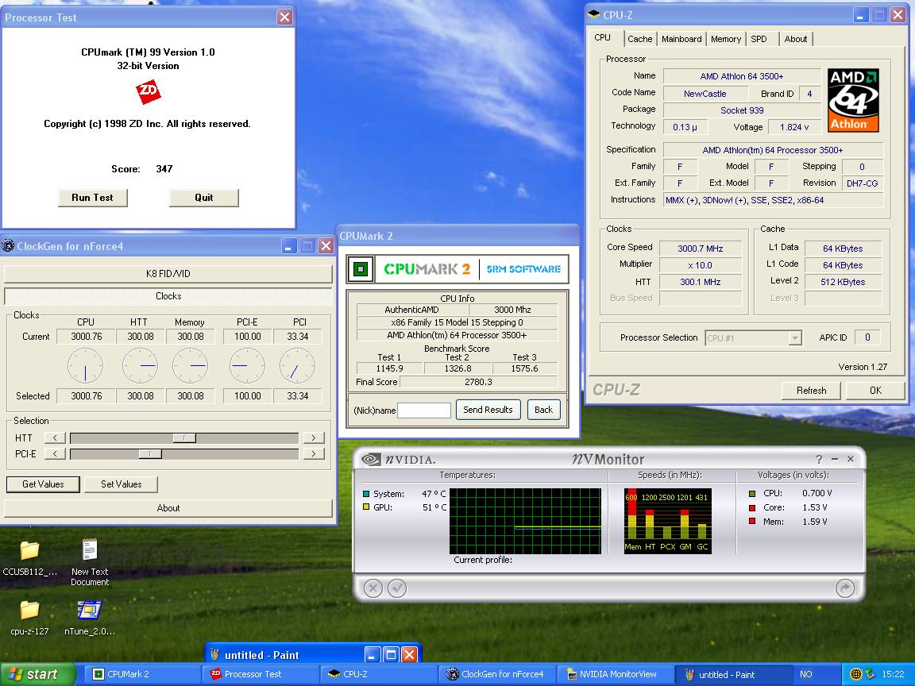915x686 pixels.
Task: Click the globe icon in system tray
Action: [x=855, y=674]
